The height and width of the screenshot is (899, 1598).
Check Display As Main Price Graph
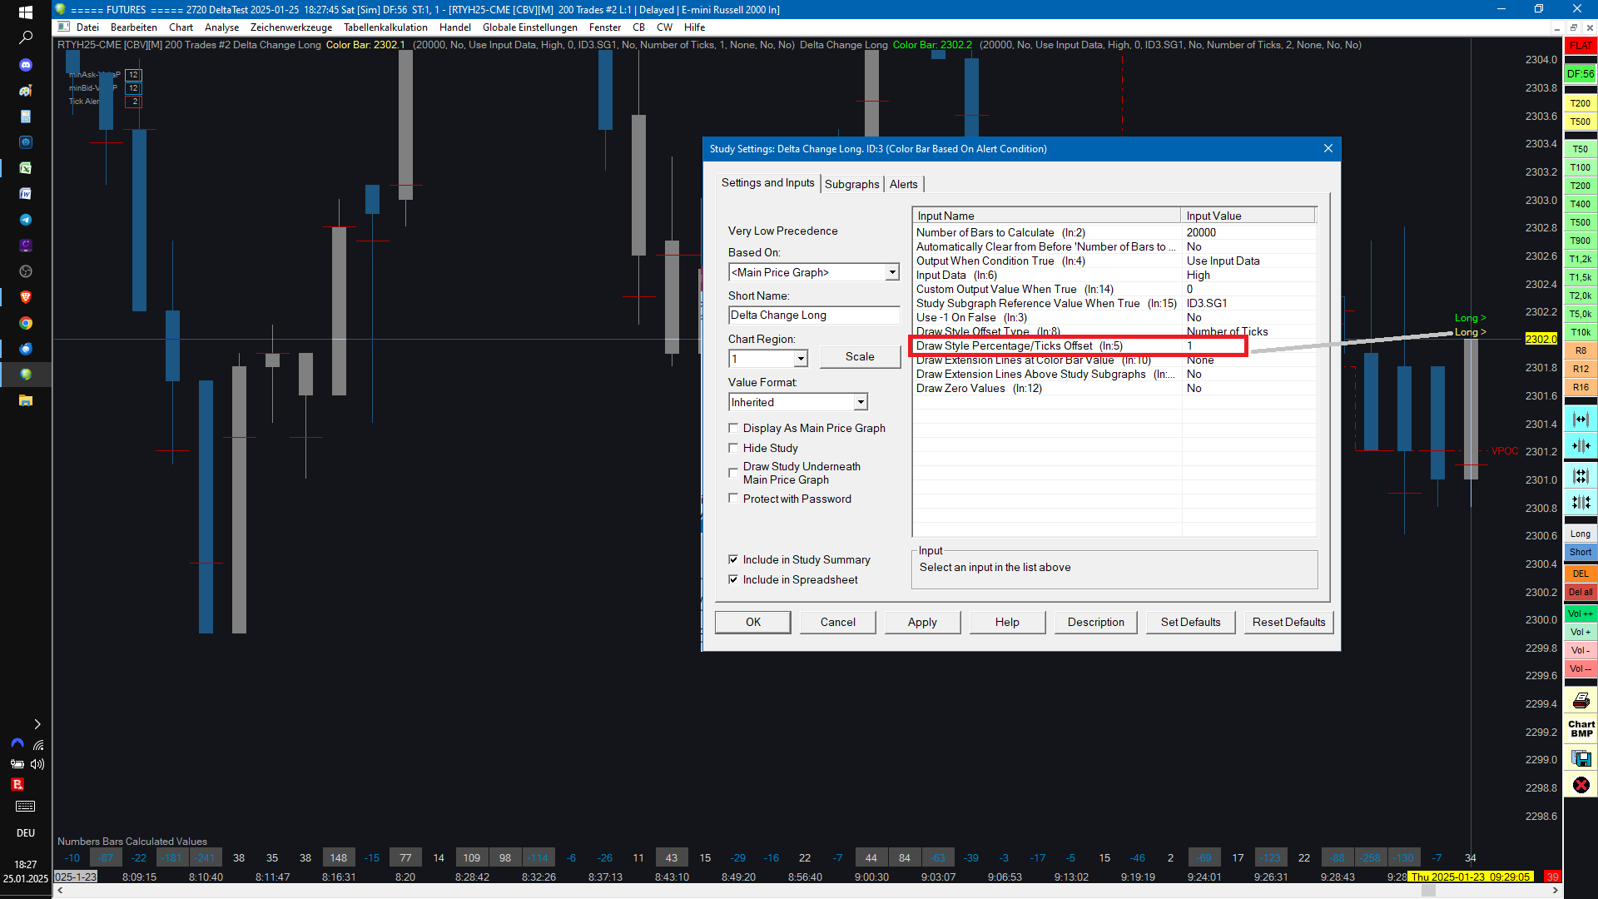click(x=733, y=428)
